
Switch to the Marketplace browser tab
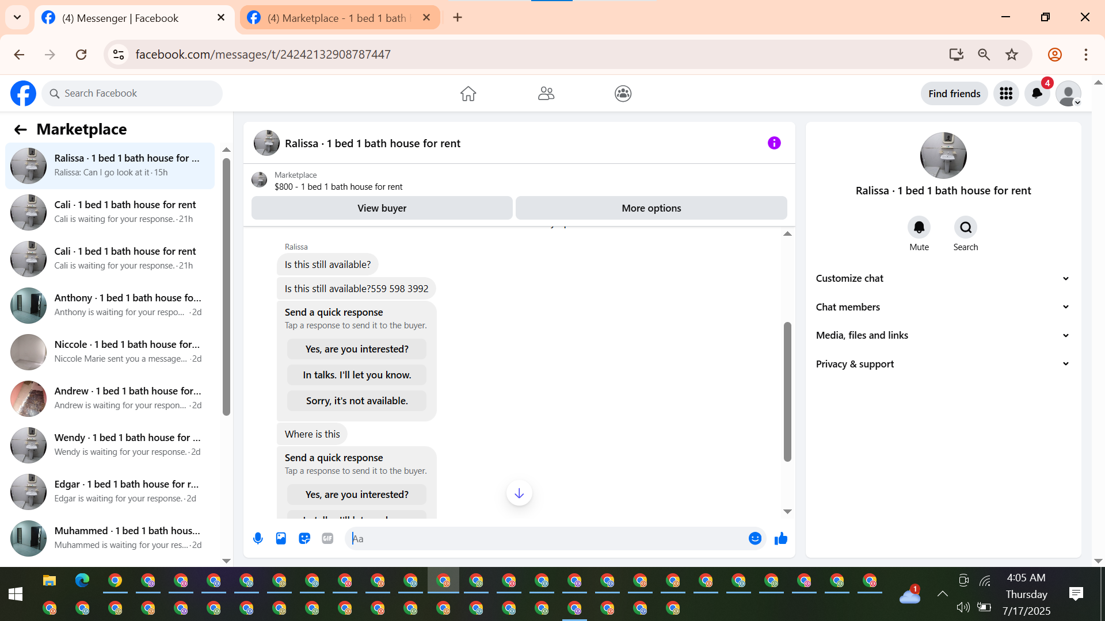coord(338,18)
